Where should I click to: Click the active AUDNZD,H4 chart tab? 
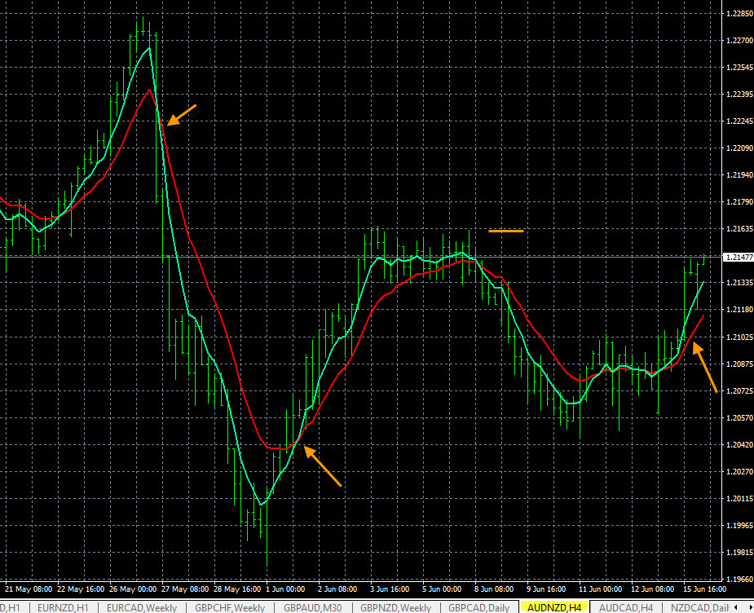click(554, 607)
